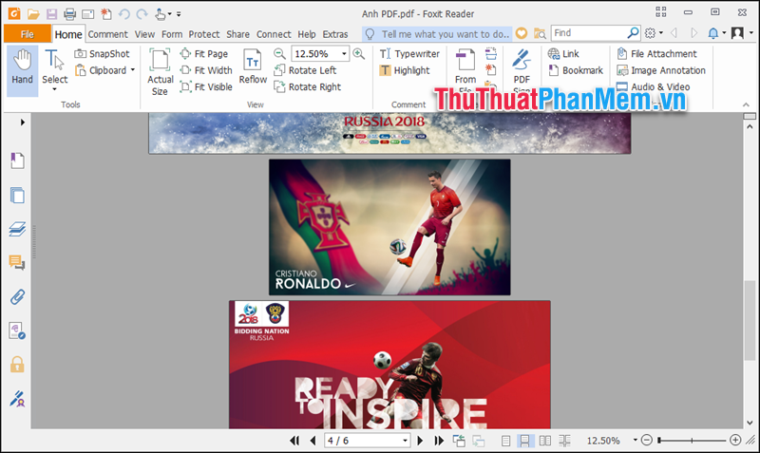Open the File menu
The height and width of the screenshot is (453, 760).
point(28,34)
